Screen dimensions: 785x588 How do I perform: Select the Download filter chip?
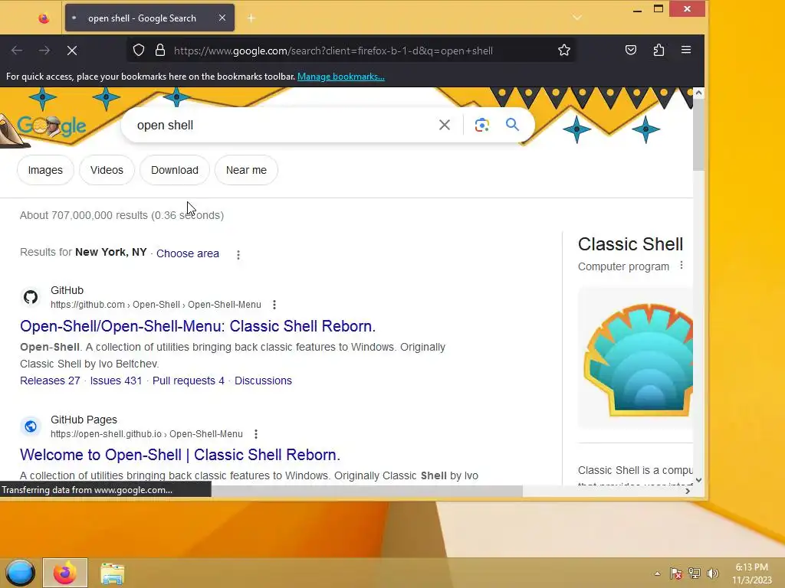[x=175, y=170]
